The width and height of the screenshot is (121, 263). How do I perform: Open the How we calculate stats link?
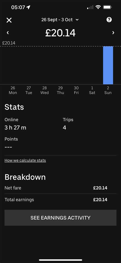(x=25, y=160)
